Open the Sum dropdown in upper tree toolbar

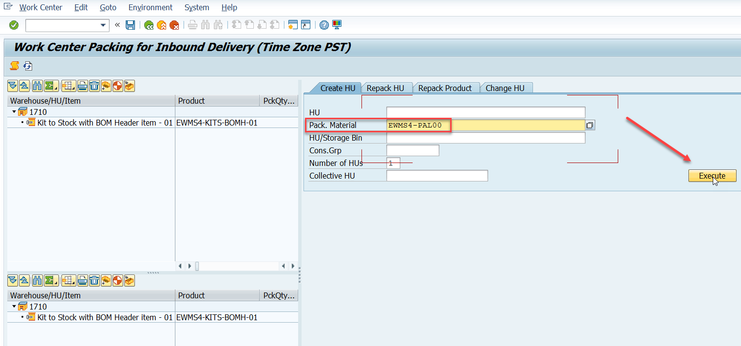point(51,86)
